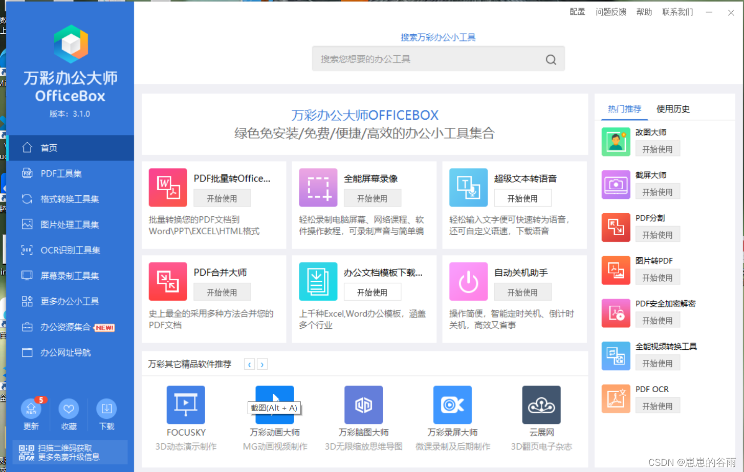The height and width of the screenshot is (472, 744).
Task: Click 联系我们 in top menu
Action: tap(677, 12)
